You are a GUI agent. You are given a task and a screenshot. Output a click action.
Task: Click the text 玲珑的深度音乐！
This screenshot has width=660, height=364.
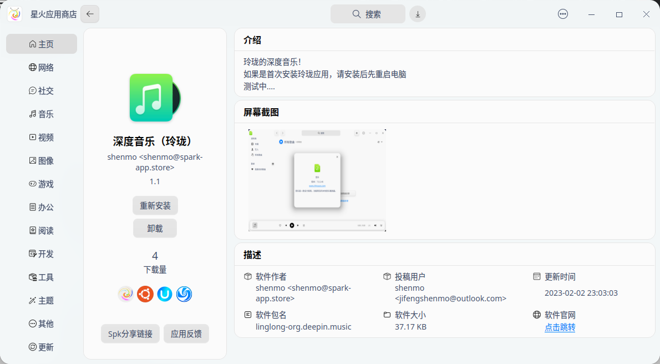[x=272, y=62]
